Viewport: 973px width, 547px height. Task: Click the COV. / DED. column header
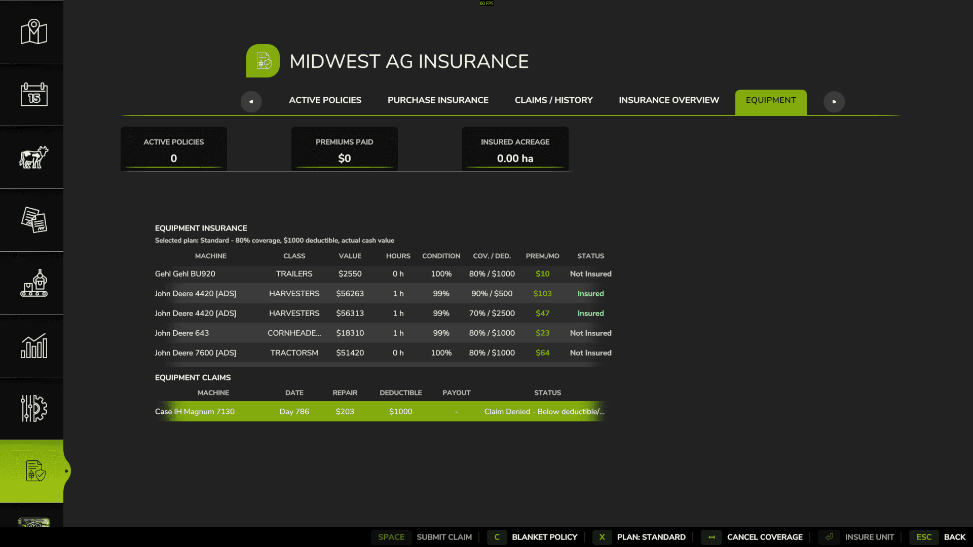[x=492, y=256]
